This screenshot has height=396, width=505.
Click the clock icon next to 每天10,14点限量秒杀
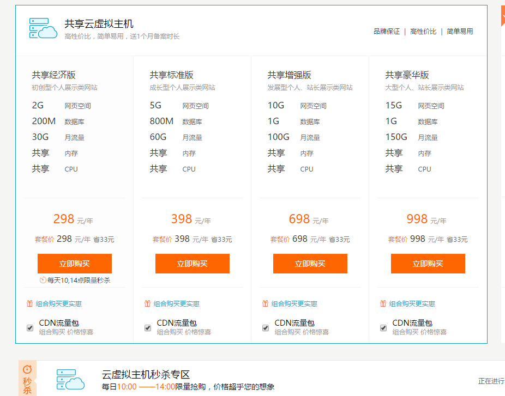click(x=43, y=280)
